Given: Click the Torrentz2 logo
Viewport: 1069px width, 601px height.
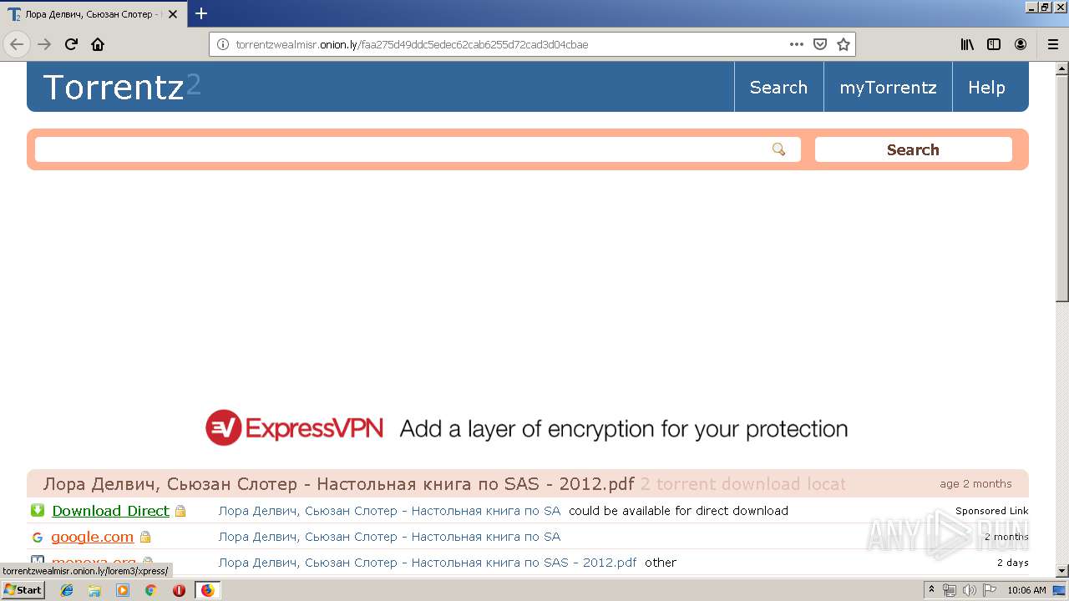Looking at the screenshot, I should coord(122,87).
